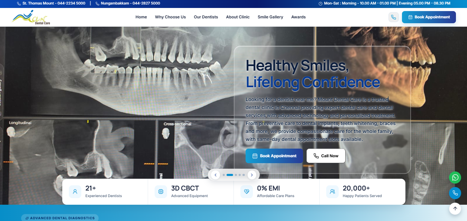The width and height of the screenshot is (467, 221).
Task: Select the fourth carousel dot
Action: 240,175
